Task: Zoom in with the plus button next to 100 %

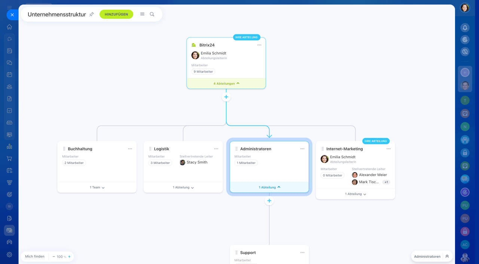Action: [x=69, y=257]
